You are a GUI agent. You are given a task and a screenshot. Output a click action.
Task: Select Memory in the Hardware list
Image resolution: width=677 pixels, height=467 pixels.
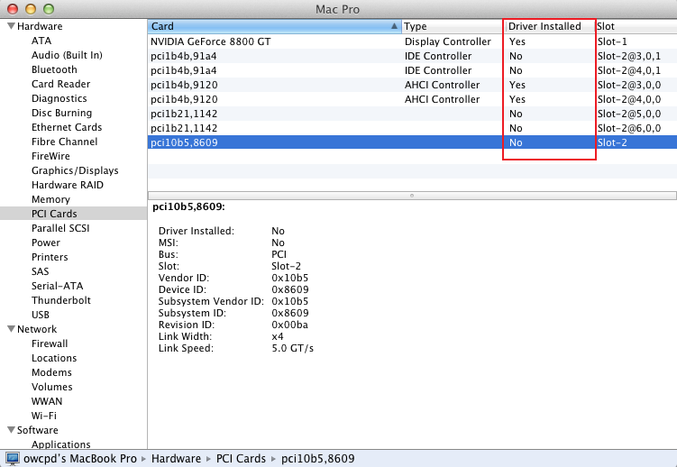point(50,199)
